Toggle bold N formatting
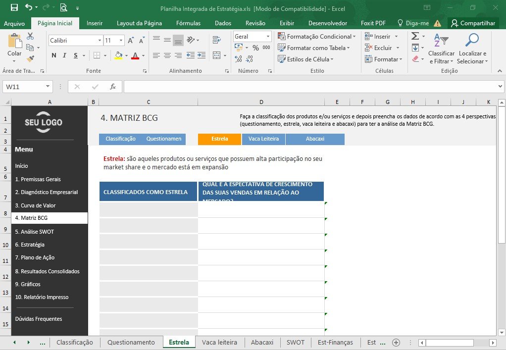The image size is (506, 350). pyautogui.click(x=54, y=55)
